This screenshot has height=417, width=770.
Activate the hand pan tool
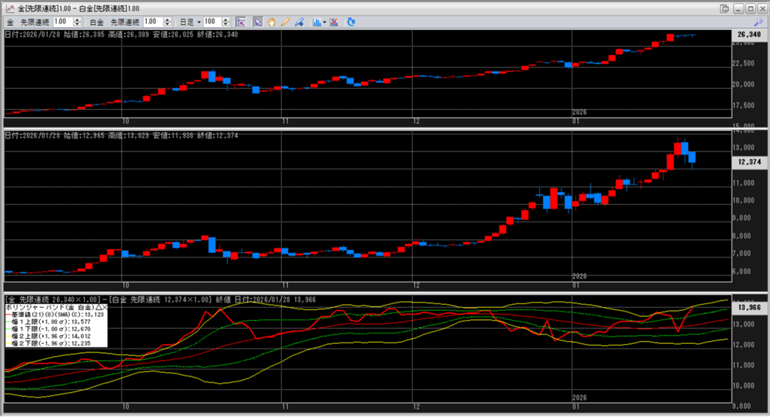pyautogui.click(x=270, y=23)
